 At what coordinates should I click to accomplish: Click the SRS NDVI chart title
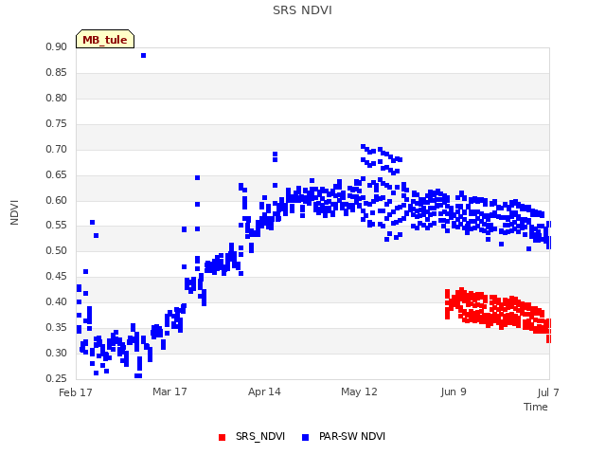click(302, 10)
